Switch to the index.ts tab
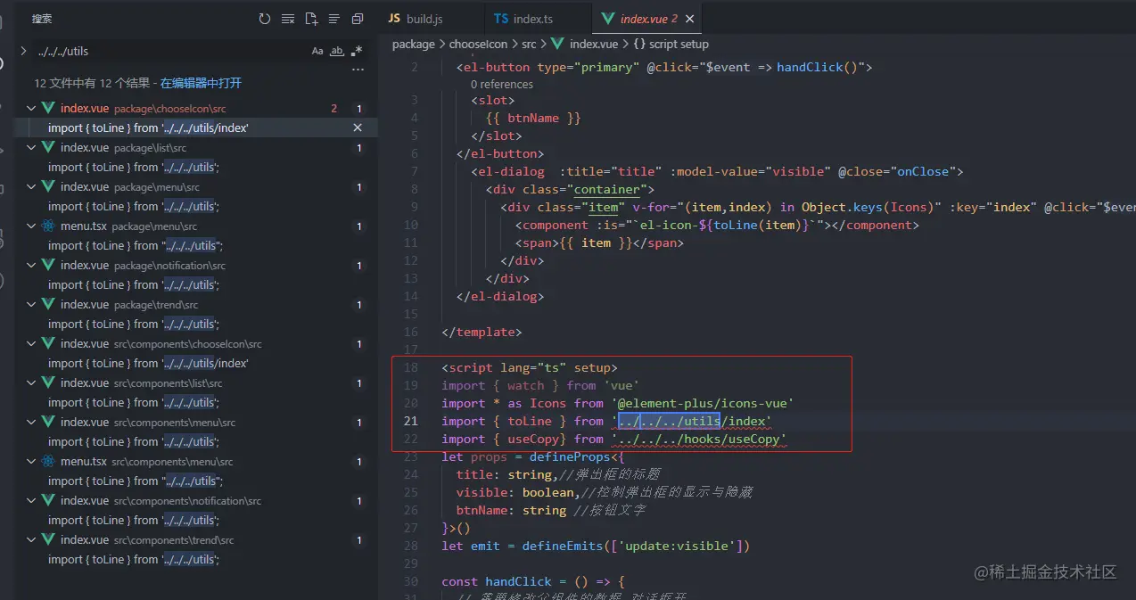Screen dimensions: 1136x600 [x=537, y=19]
